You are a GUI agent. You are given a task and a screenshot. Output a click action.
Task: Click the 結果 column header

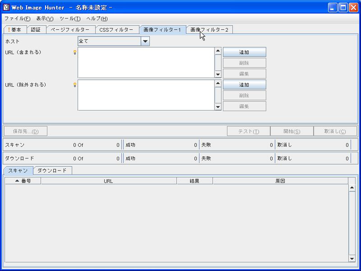pyautogui.click(x=194, y=181)
